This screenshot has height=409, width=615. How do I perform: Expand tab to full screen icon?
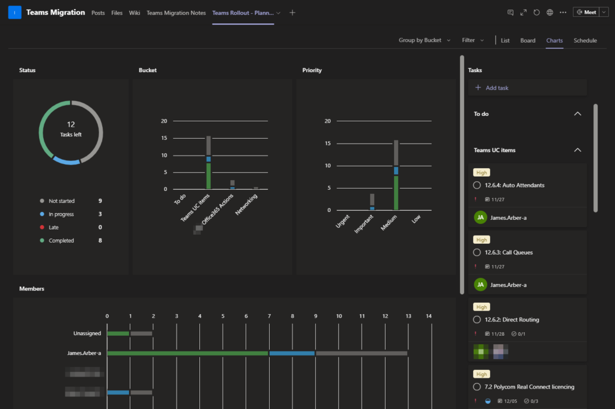coord(523,13)
